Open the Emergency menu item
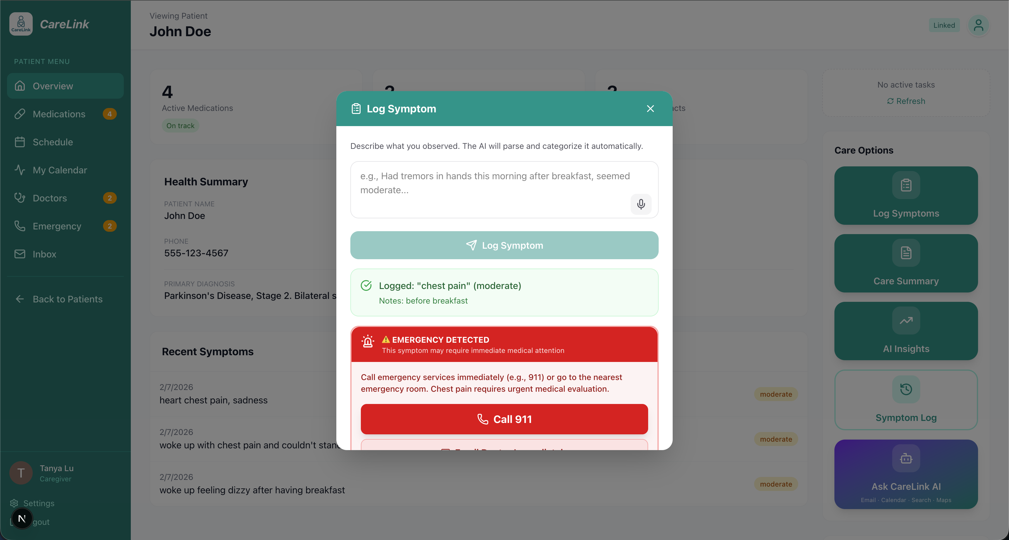Viewport: 1009px width, 540px height. 57,226
